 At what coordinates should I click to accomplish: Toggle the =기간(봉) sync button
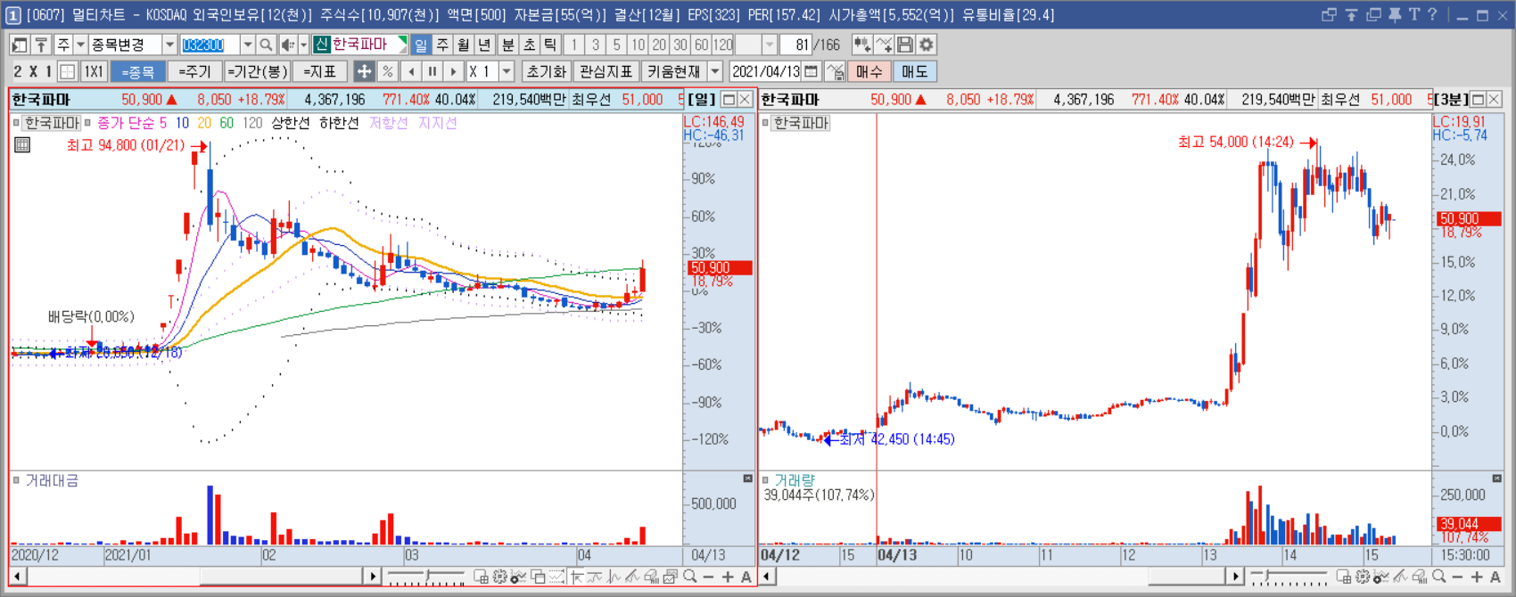pos(257,71)
